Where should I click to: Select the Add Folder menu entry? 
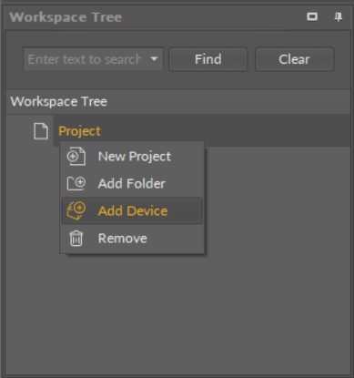pos(132,183)
